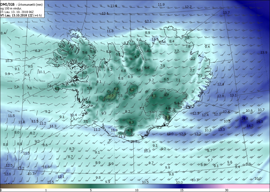The height and width of the screenshot is (192, 270).
Task: Click the "13.3" value on the map
Action: coord(221,129)
